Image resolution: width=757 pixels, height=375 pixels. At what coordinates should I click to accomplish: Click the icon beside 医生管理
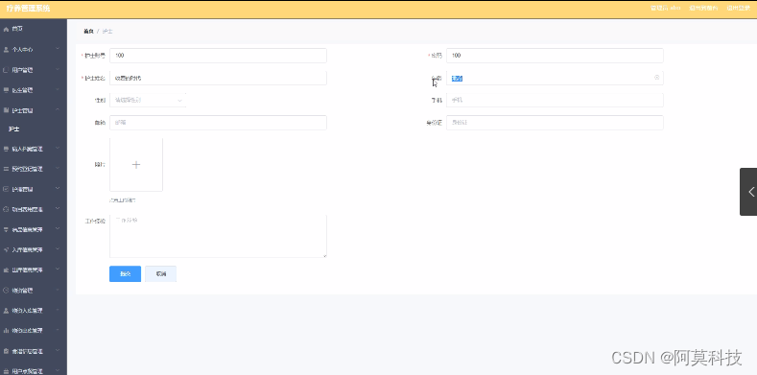tap(6, 90)
